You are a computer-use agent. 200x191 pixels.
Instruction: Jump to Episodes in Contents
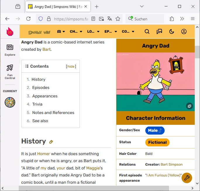[41, 87]
